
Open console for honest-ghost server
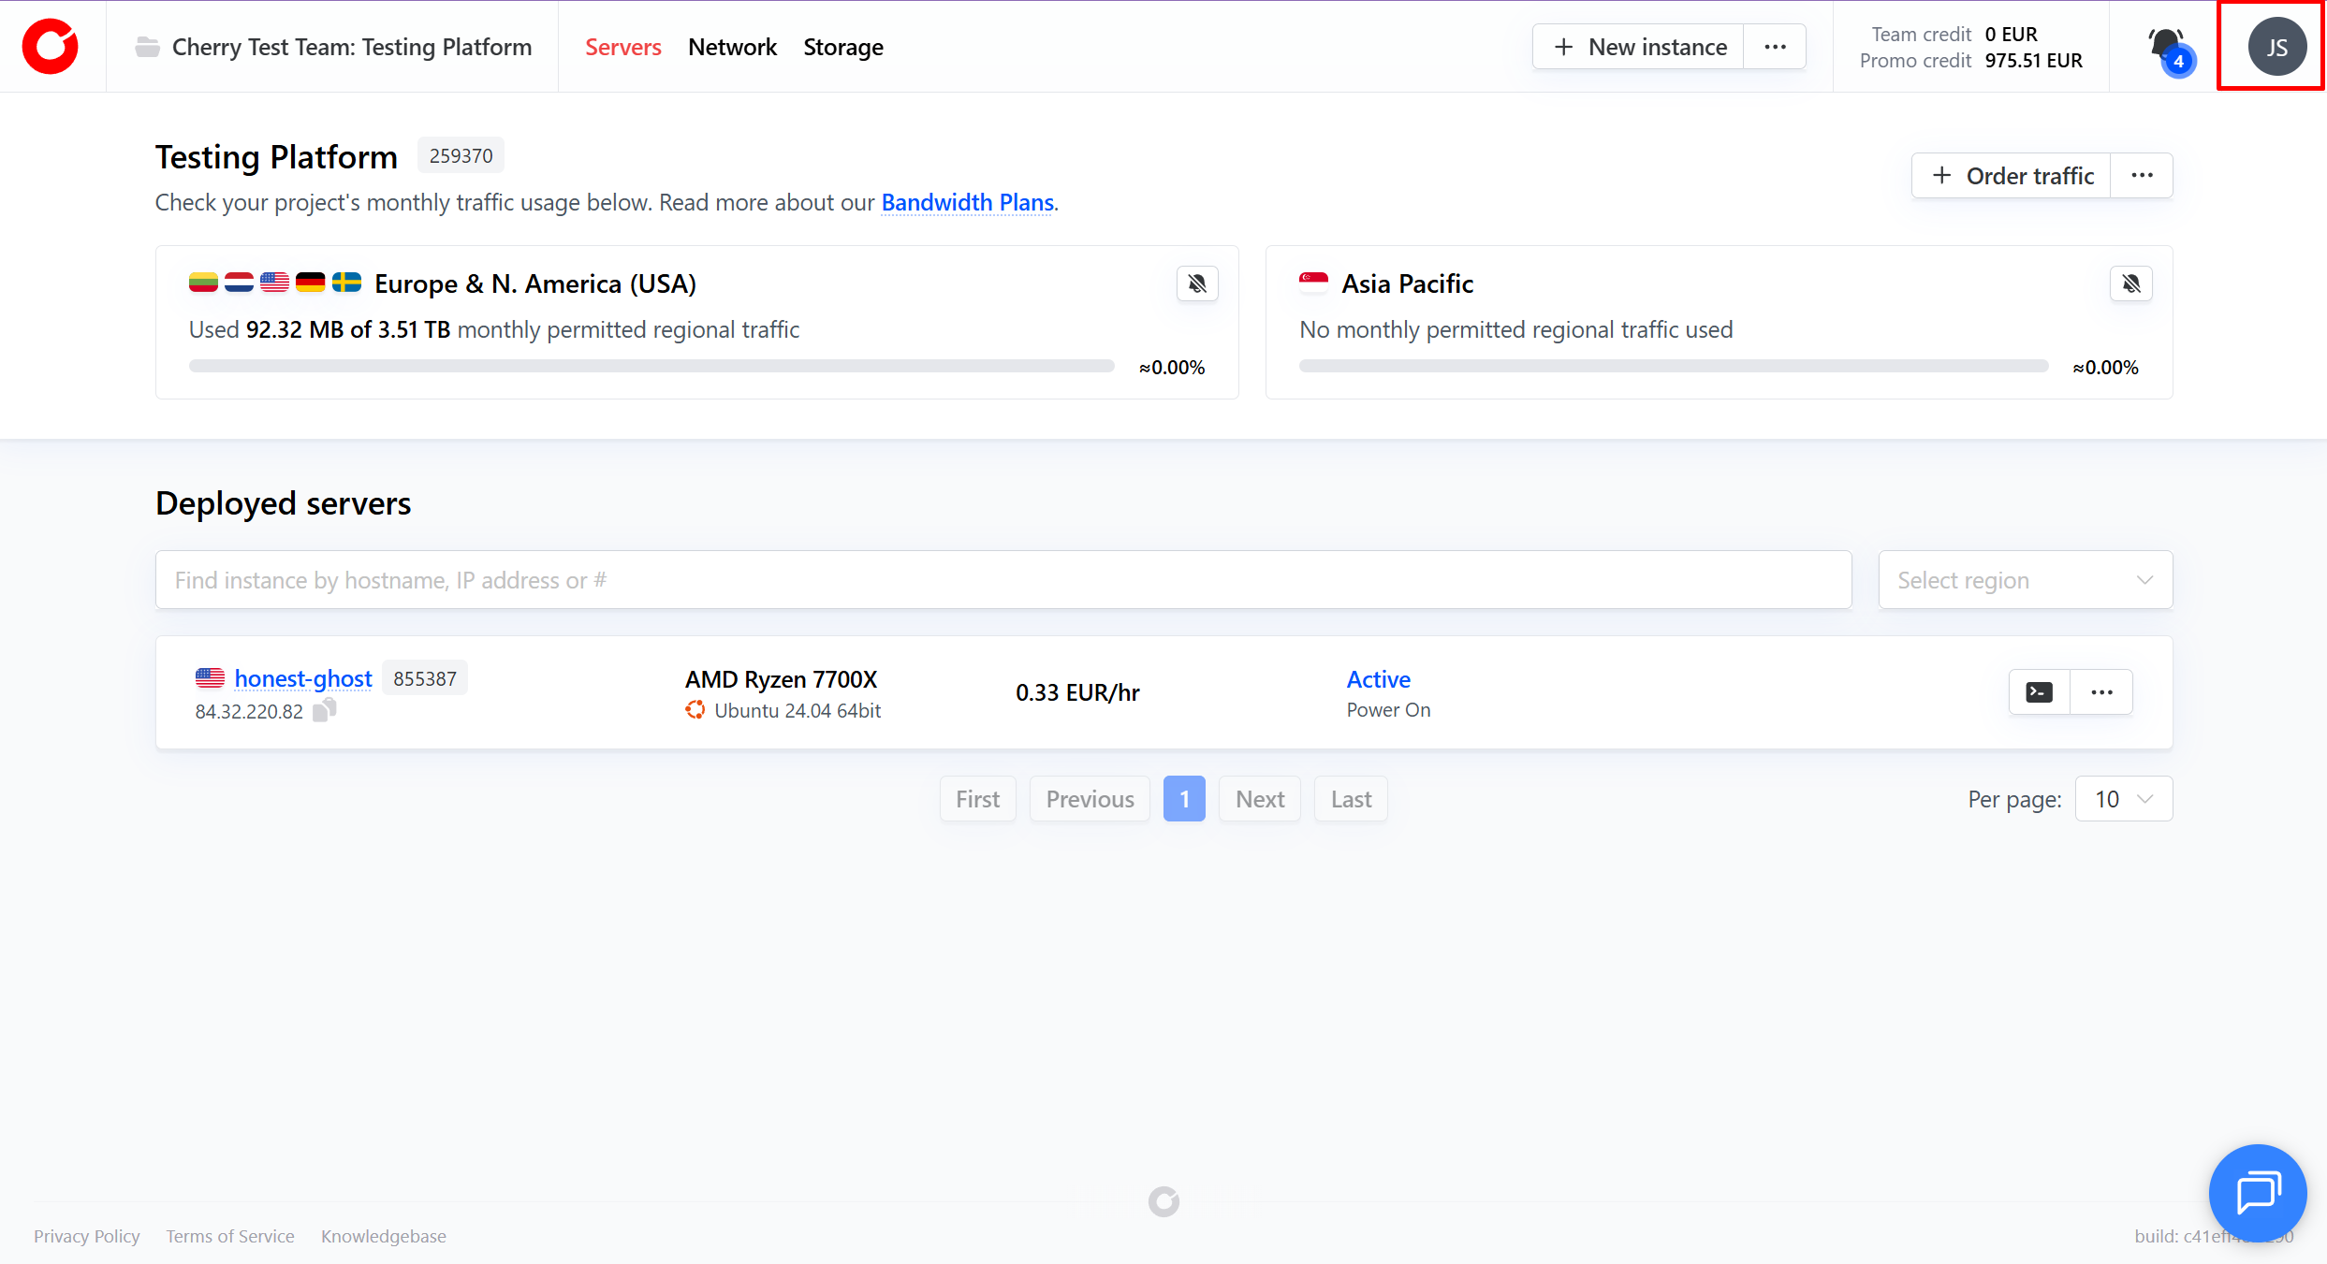click(x=2039, y=692)
